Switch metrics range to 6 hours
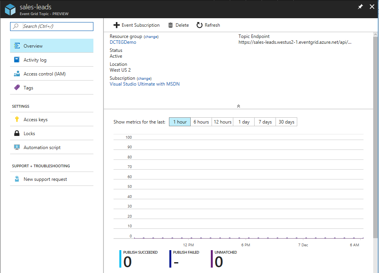 (201, 122)
